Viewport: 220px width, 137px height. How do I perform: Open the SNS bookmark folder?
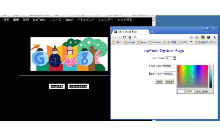(183, 42)
